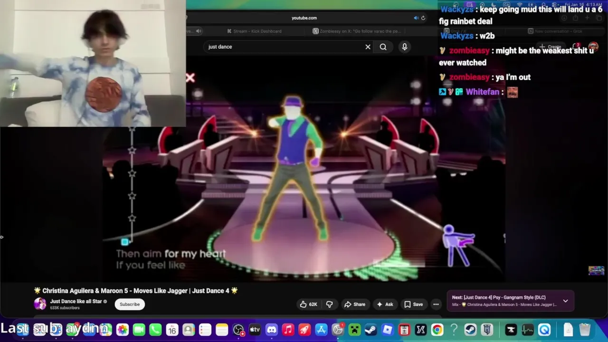608x342 pixels.
Task: Like the video with the thumbs-up 62K button
Action: [308, 304]
